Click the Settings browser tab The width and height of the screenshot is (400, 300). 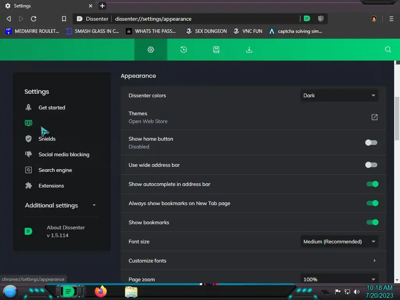(48, 6)
